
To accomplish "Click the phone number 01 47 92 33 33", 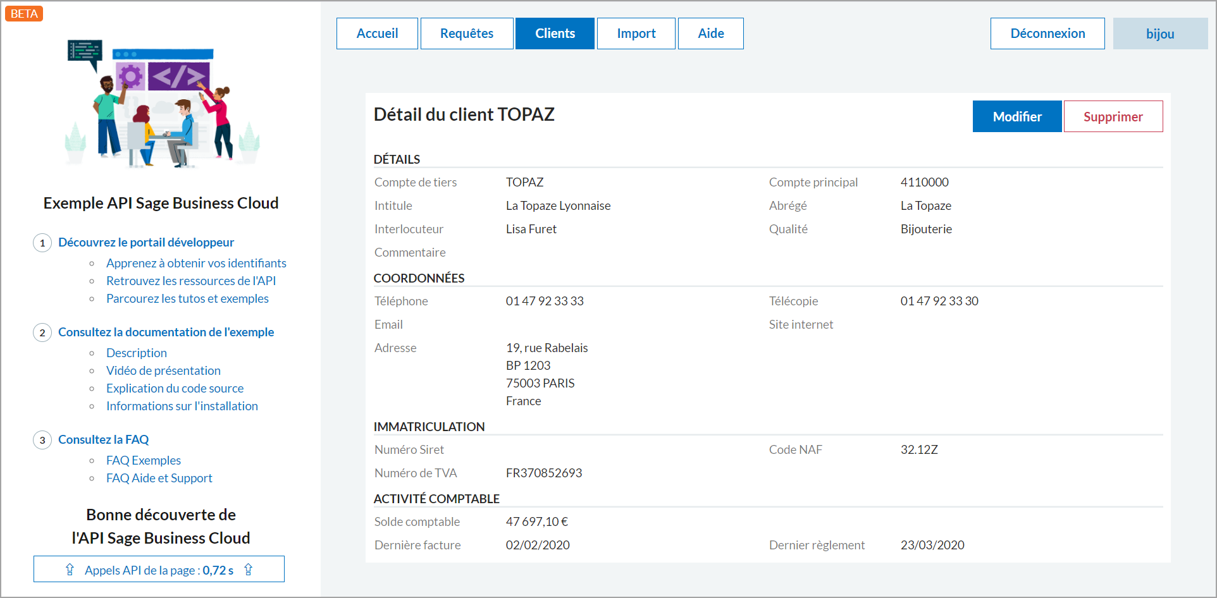I will click(x=545, y=301).
